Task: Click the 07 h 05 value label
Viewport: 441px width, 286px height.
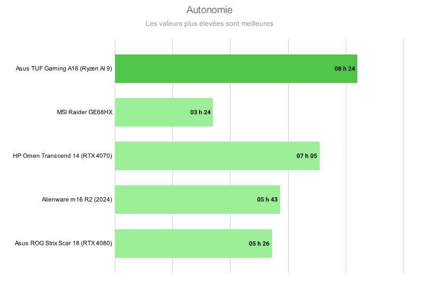Action: [x=307, y=156]
